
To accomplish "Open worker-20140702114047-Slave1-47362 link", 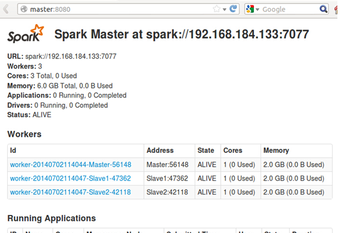I will pos(71,178).
